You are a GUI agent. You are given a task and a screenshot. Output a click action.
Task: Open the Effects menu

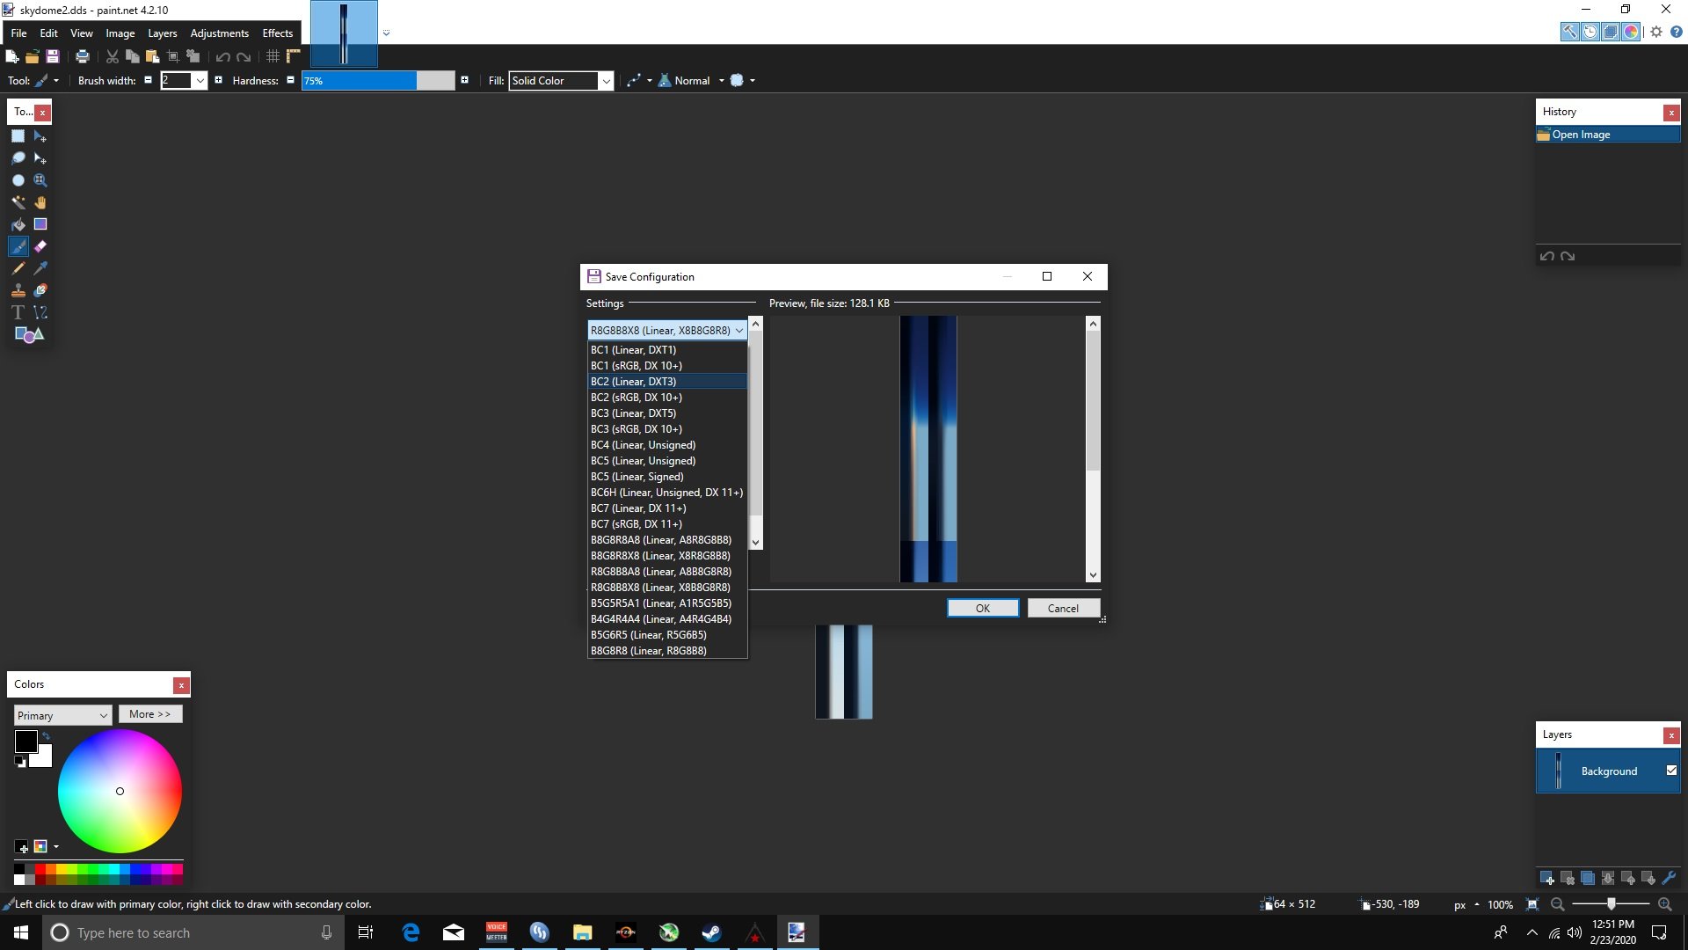click(x=277, y=33)
